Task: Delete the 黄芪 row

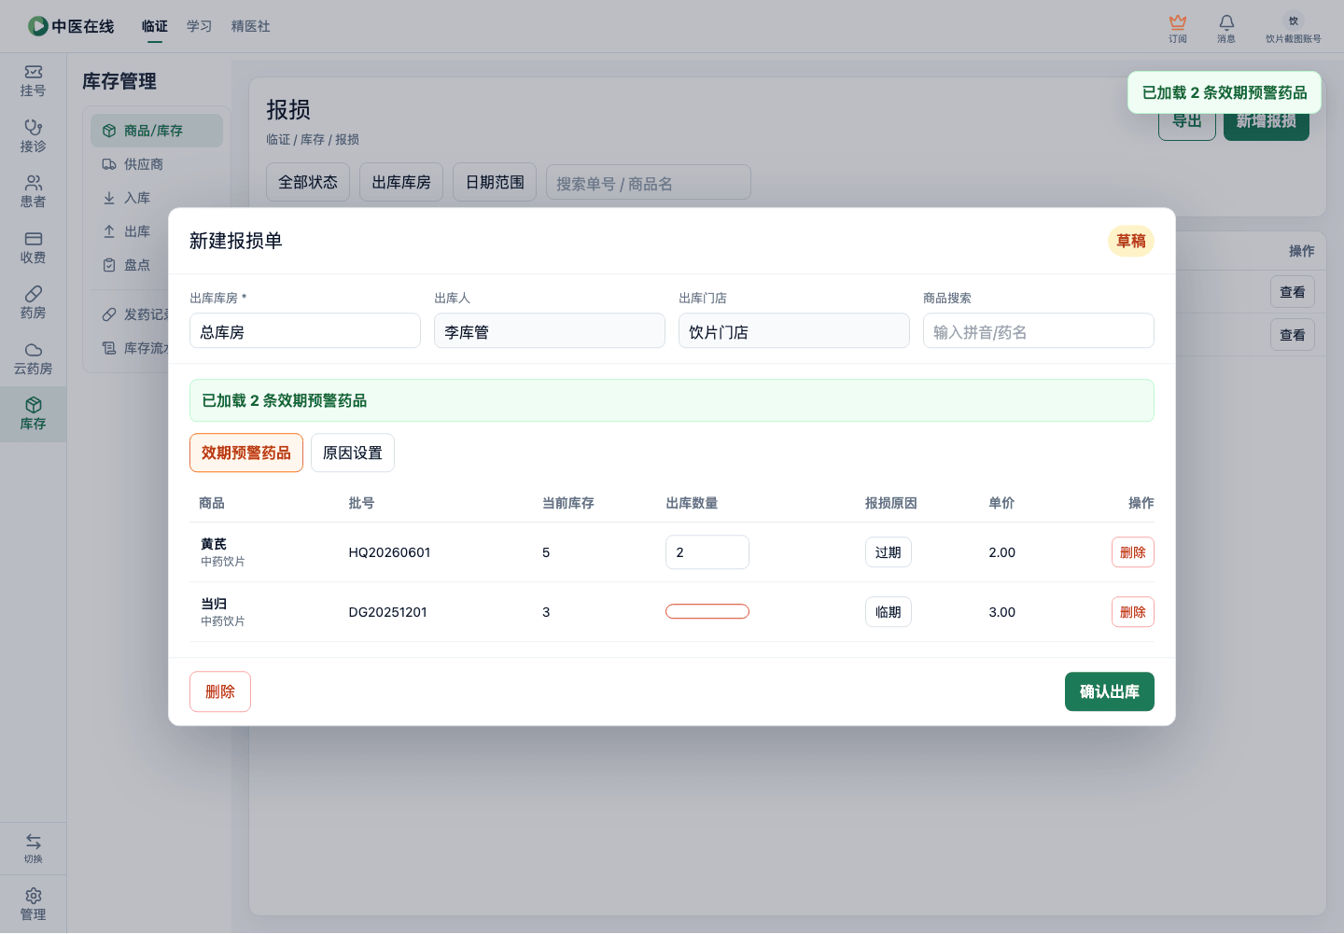Action: 1133,552
